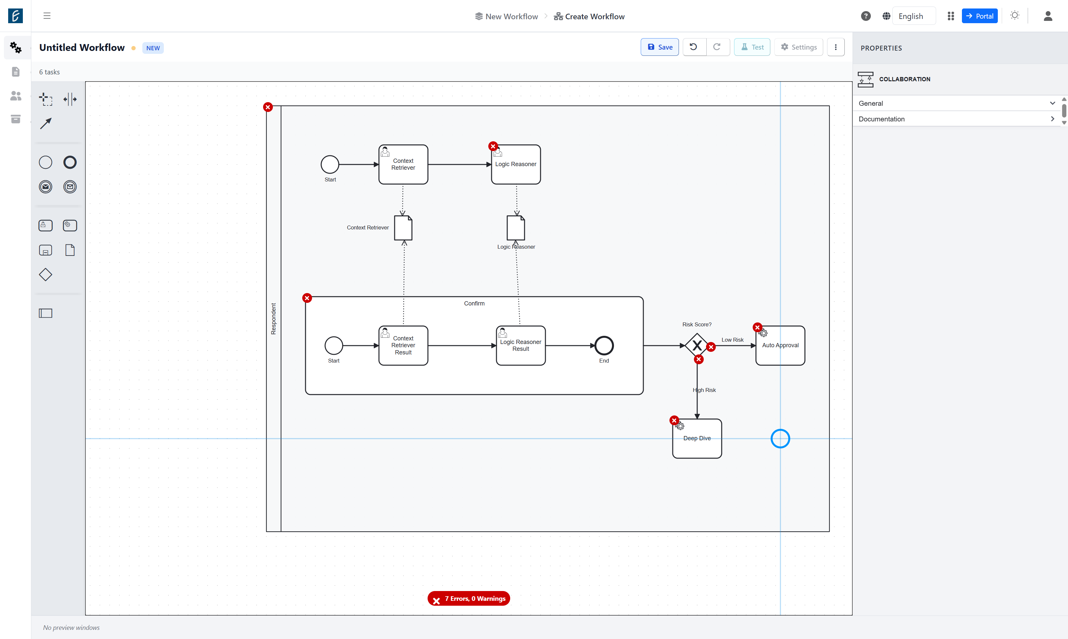Image resolution: width=1068 pixels, height=639 pixels.
Task: Select the Risk Score gateway
Action: (x=697, y=345)
